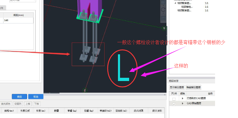The height and width of the screenshot is (118, 238).
Task: Click the 上移 move up button
Action: pyautogui.click(x=28, y=104)
